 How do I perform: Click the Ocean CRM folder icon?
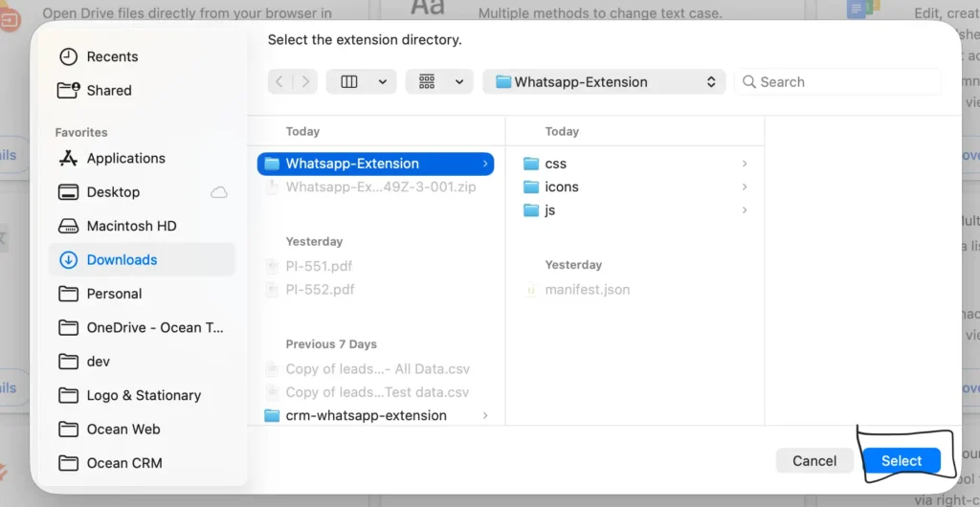point(68,463)
